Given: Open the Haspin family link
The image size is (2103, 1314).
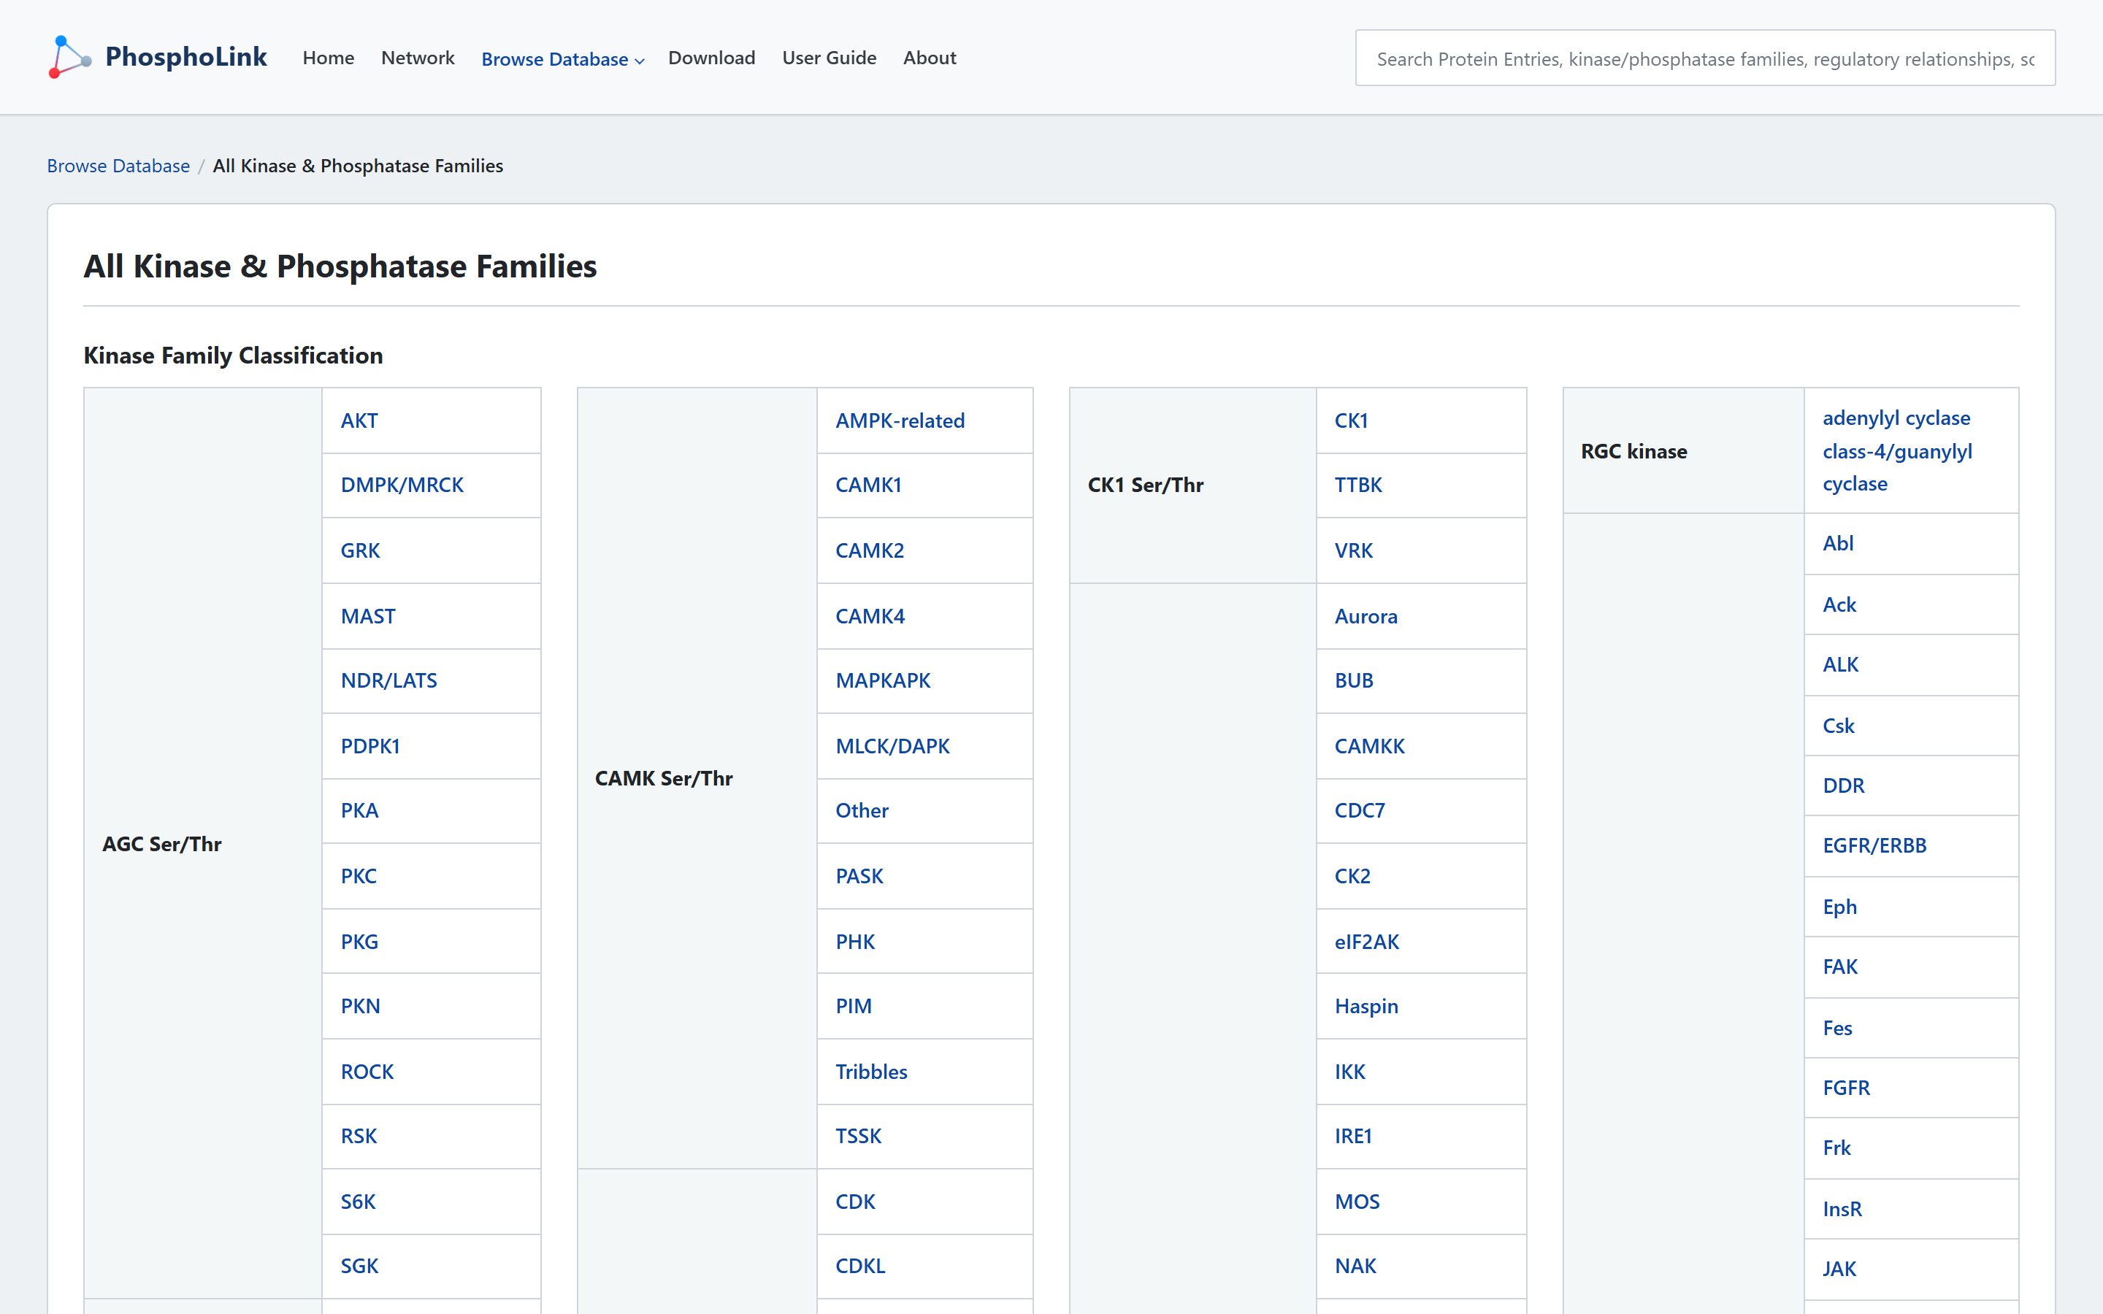Looking at the screenshot, I should [x=1366, y=1007].
